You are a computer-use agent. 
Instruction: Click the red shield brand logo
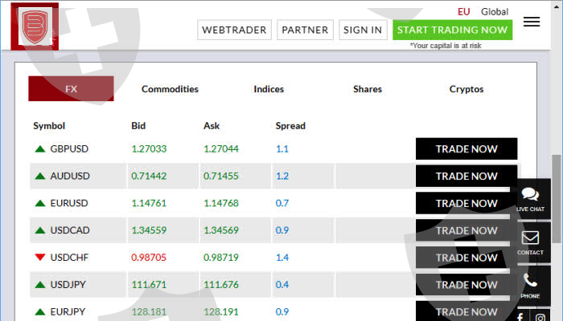(35, 28)
